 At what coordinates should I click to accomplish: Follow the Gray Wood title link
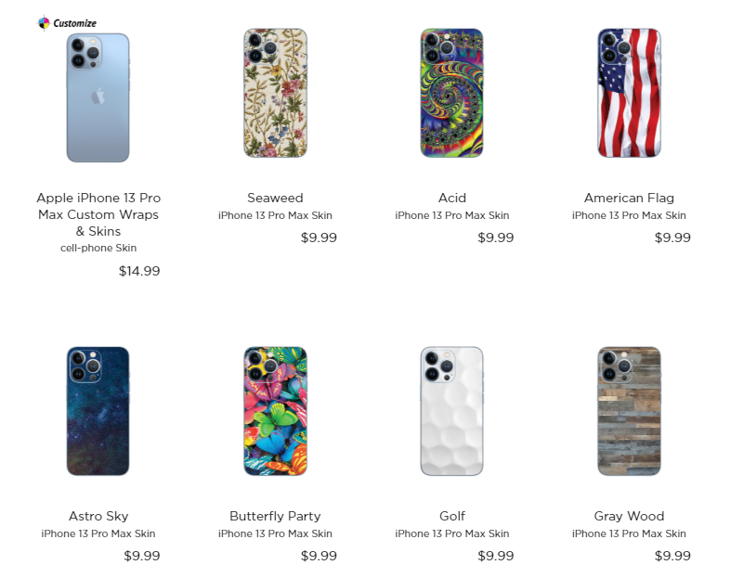coord(629,516)
